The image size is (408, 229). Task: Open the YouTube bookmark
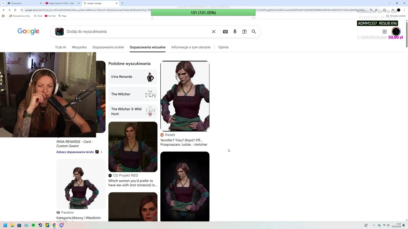pyautogui.click(x=50, y=16)
